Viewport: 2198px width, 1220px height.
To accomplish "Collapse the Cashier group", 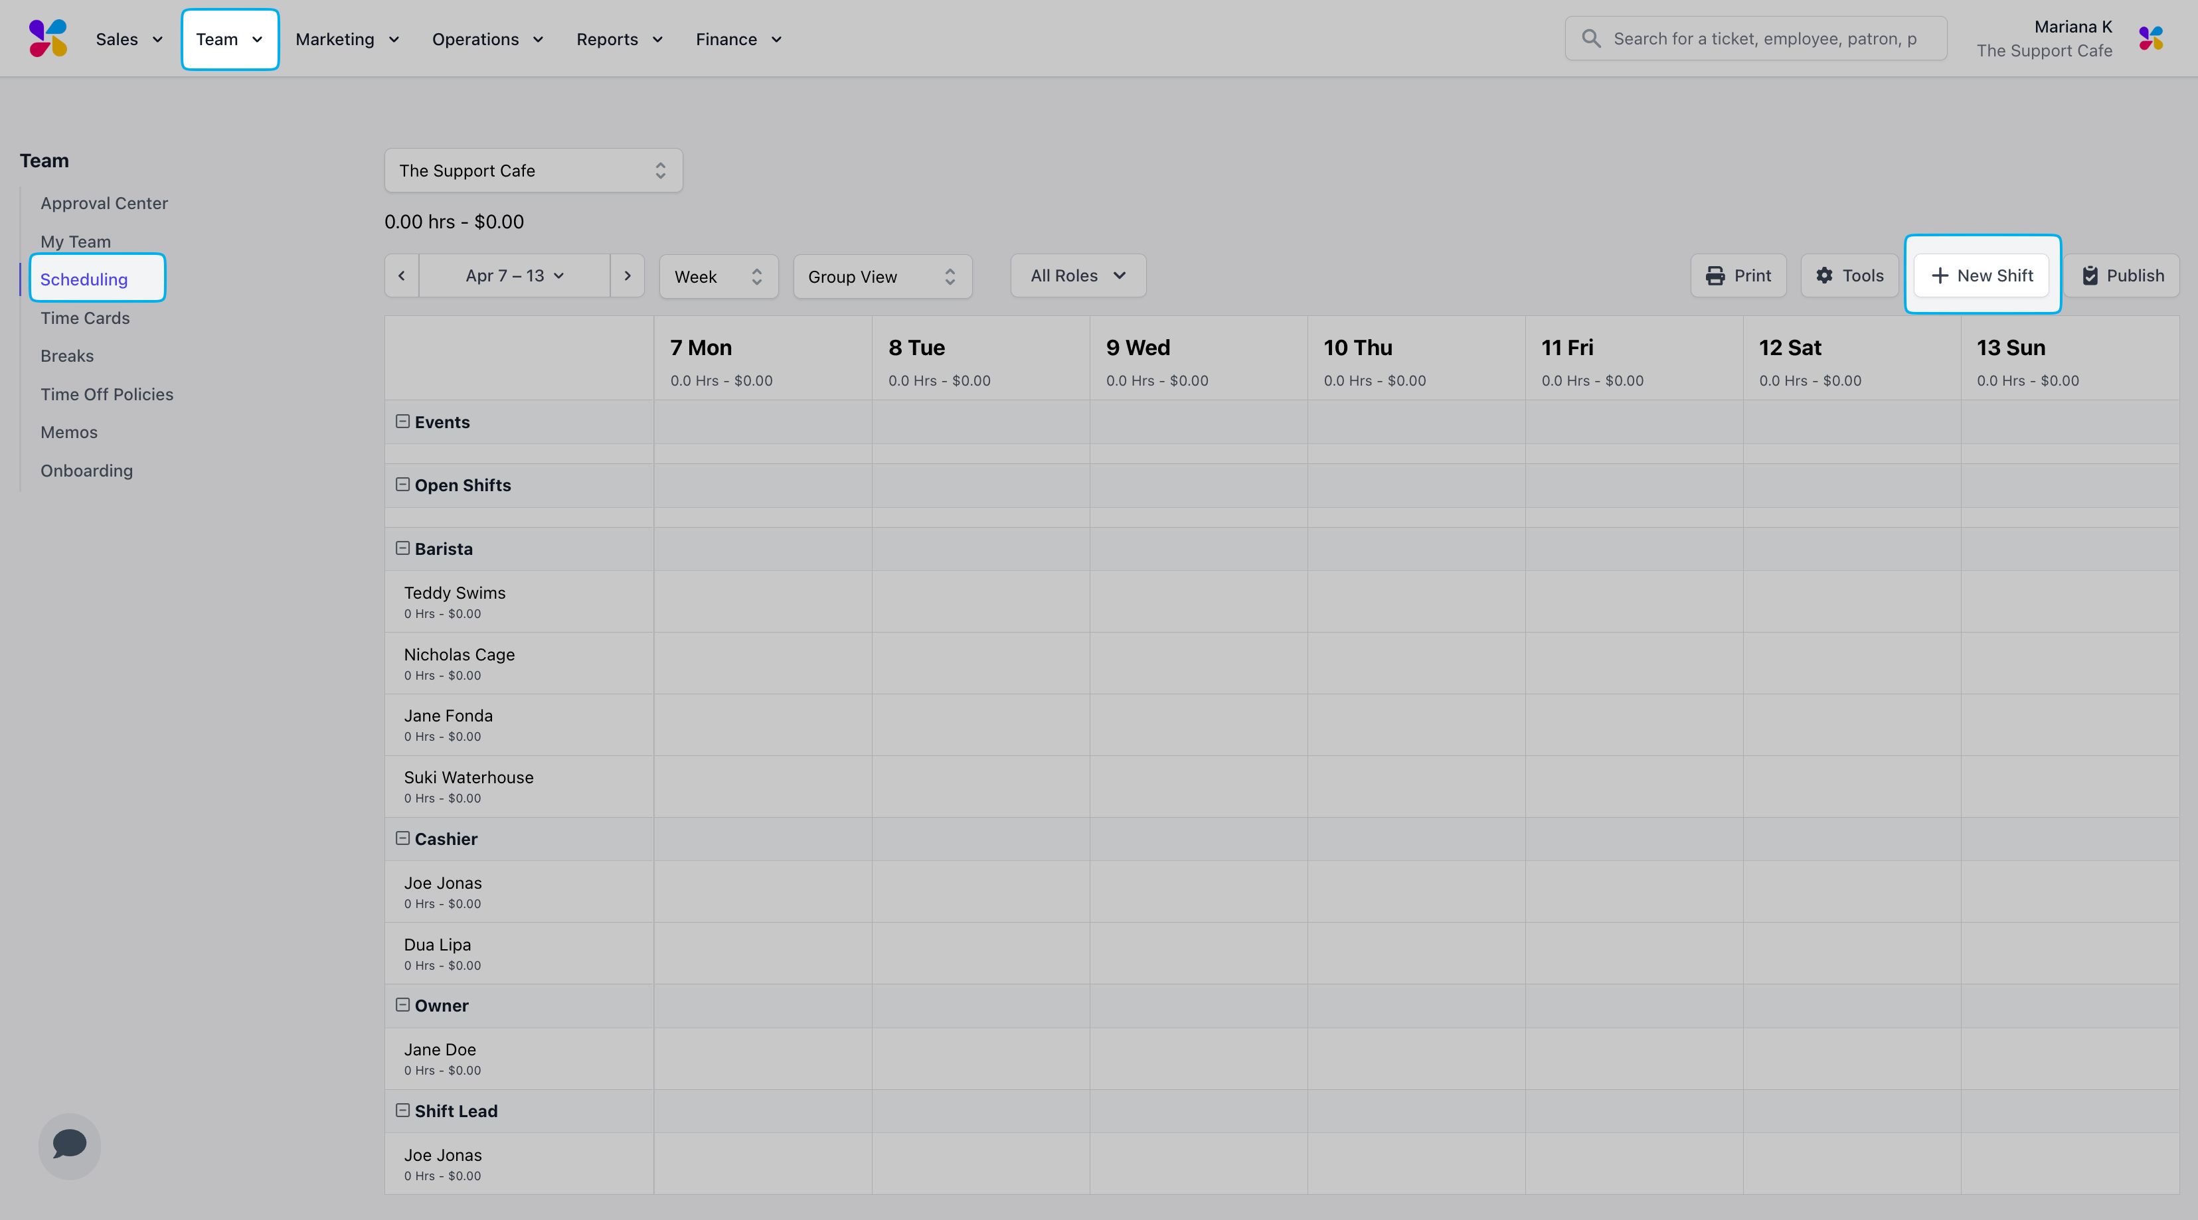I will 402,838.
